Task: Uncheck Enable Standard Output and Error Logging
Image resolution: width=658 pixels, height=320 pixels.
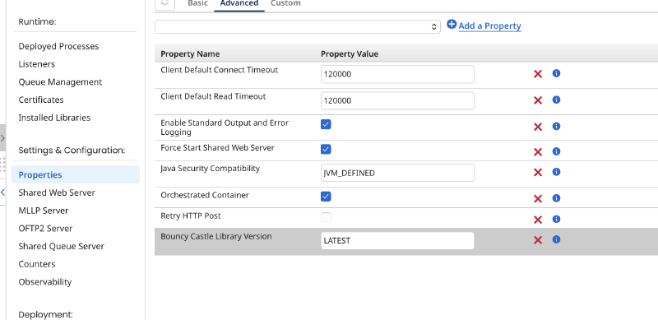Action: 326,124
